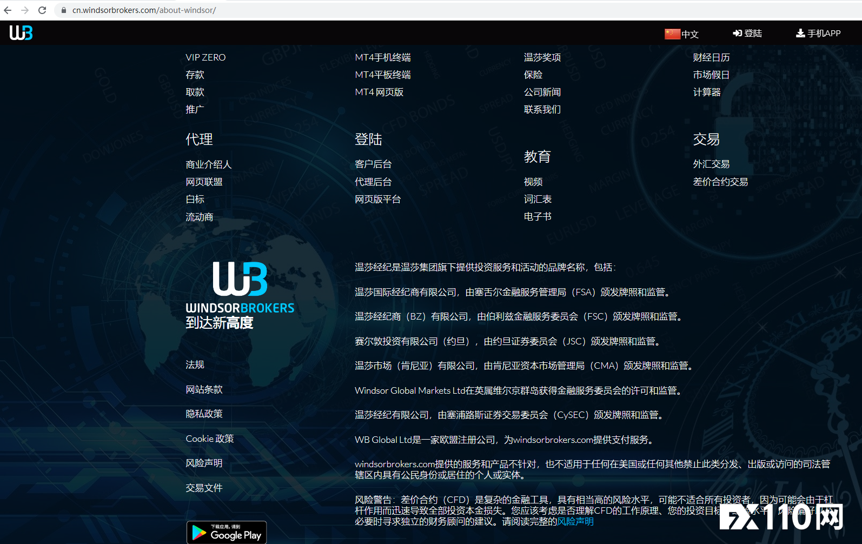Click the line mentioning CySEC 塞浦路斯

pos(510,415)
